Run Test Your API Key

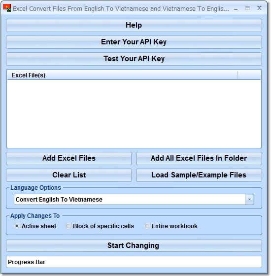pos(134,59)
